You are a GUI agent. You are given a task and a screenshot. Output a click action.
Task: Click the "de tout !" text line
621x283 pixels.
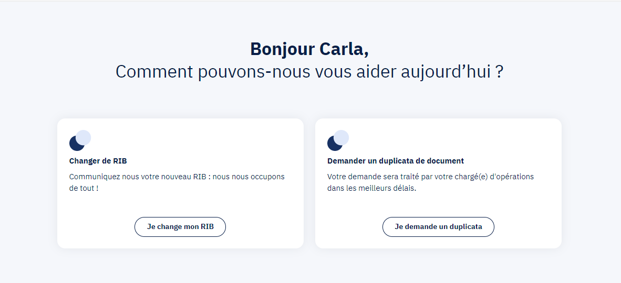click(84, 188)
